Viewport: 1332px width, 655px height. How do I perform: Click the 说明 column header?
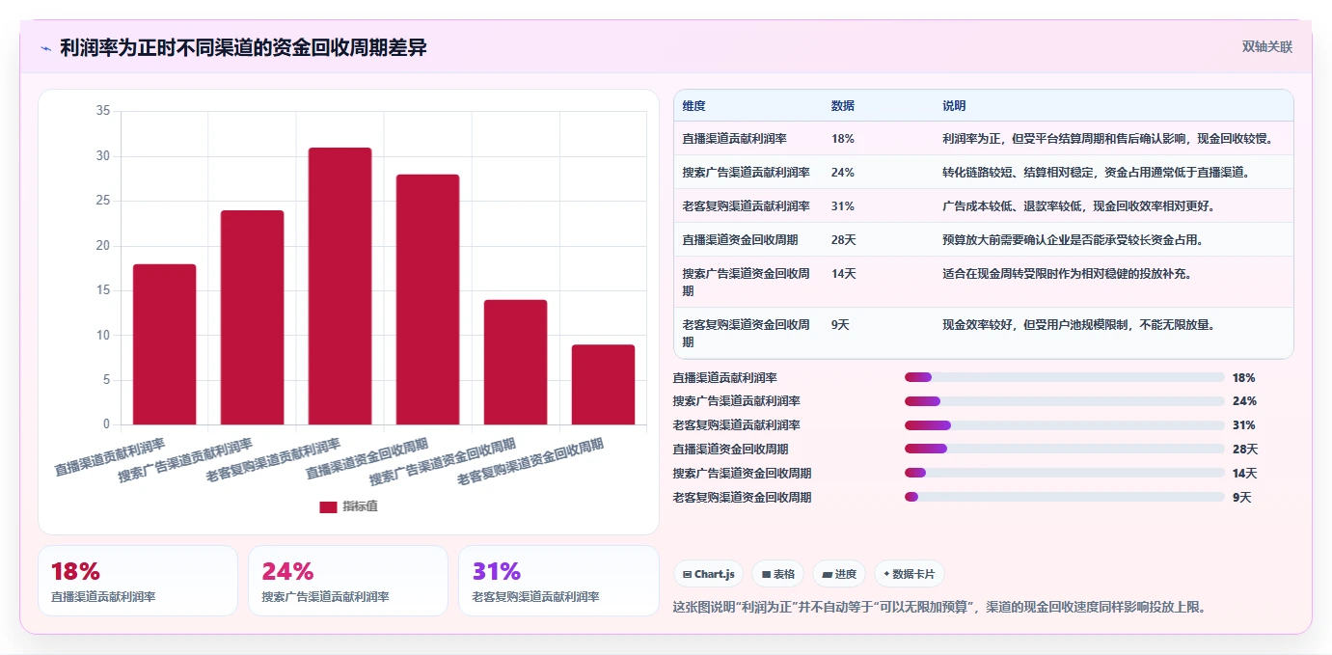click(x=954, y=106)
